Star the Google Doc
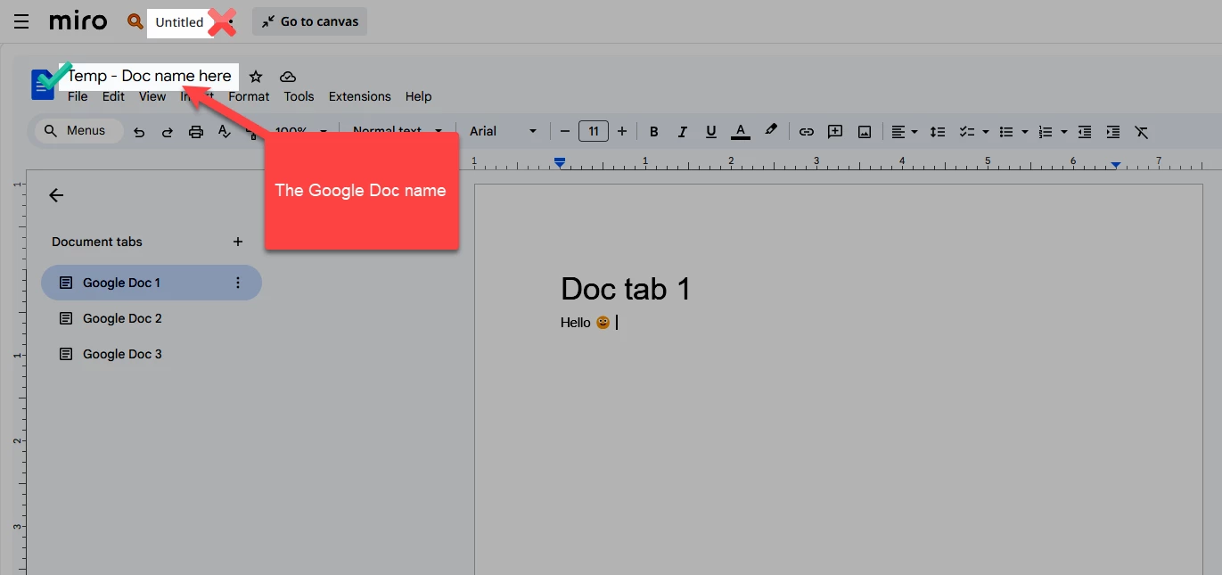 click(x=256, y=77)
